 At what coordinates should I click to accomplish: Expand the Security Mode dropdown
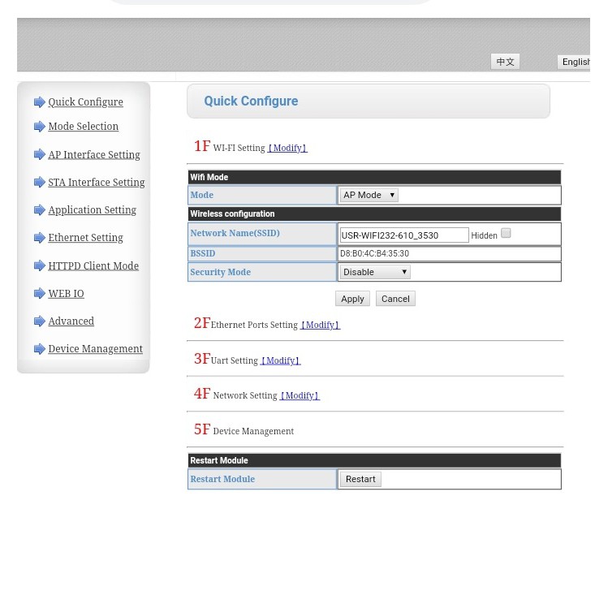coord(375,272)
